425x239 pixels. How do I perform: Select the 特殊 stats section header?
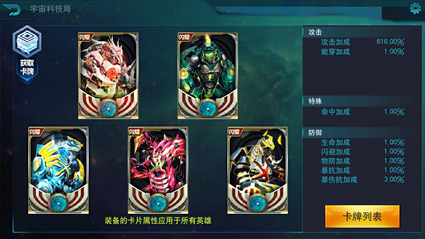click(315, 101)
